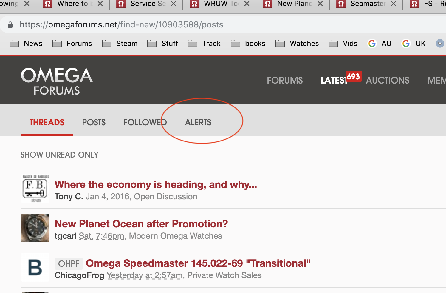Open the News bookmarks folder
This screenshot has width=446, height=293.
click(26, 44)
